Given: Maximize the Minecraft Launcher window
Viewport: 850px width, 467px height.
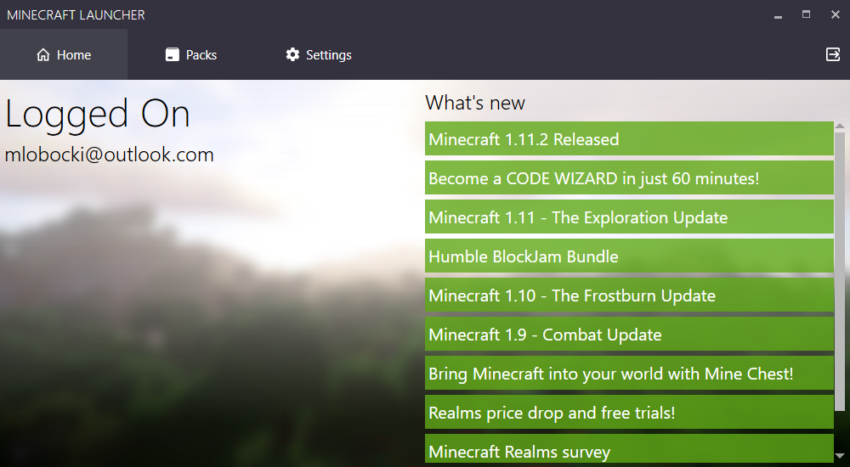Looking at the screenshot, I should pos(806,14).
